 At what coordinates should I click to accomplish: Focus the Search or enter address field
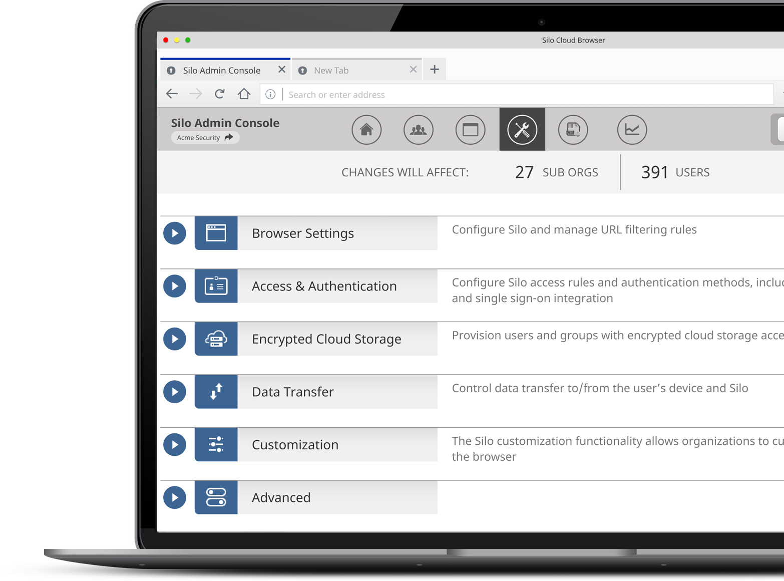(x=517, y=94)
